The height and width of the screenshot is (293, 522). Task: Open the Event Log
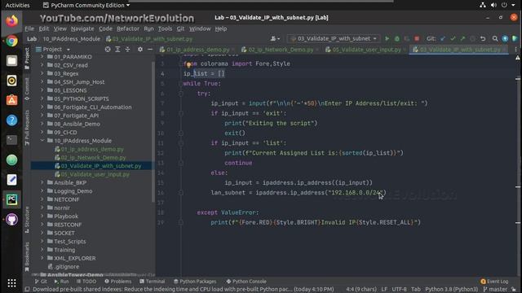pyautogui.click(x=494, y=282)
